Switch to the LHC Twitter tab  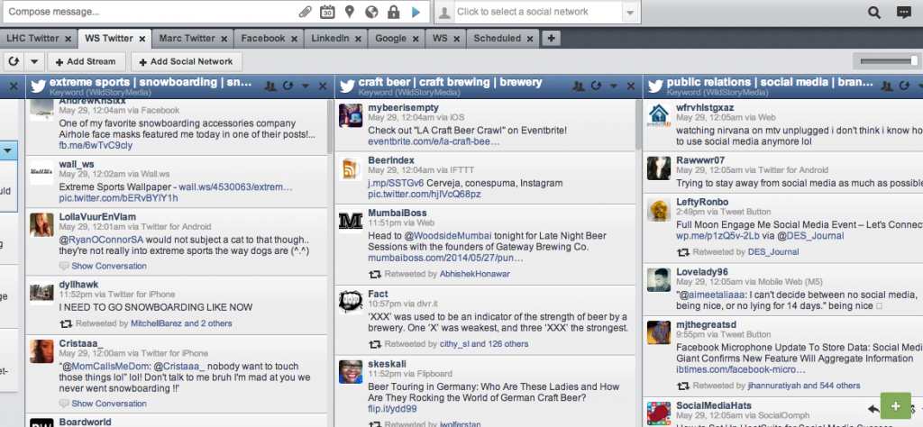click(x=33, y=38)
